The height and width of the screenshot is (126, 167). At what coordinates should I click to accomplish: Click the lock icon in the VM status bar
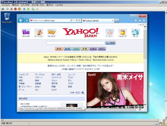(164, 123)
